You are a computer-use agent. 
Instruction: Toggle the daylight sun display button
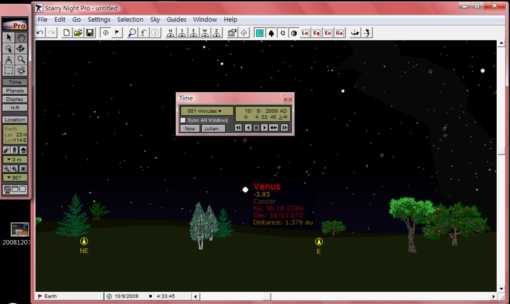[x=260, y=33]
